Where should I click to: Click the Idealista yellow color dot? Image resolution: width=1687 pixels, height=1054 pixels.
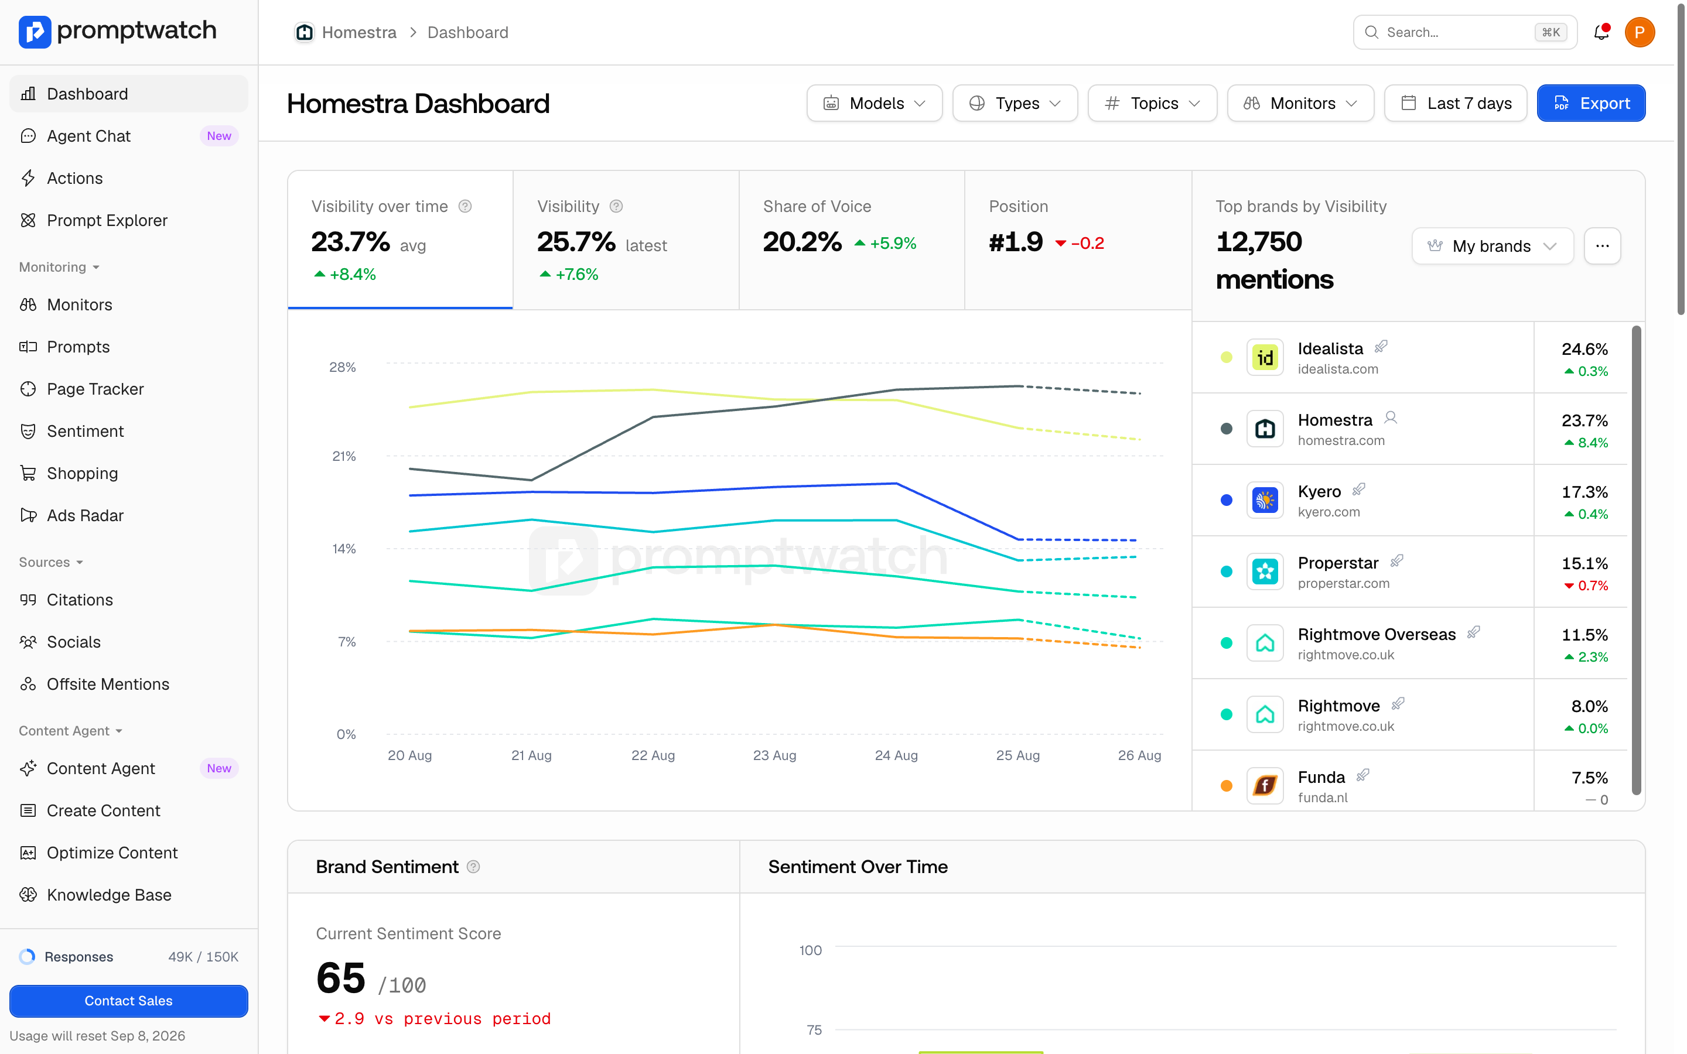pos(1226,358)
